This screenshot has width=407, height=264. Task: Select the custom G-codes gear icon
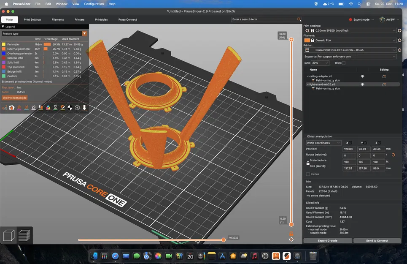62,107
